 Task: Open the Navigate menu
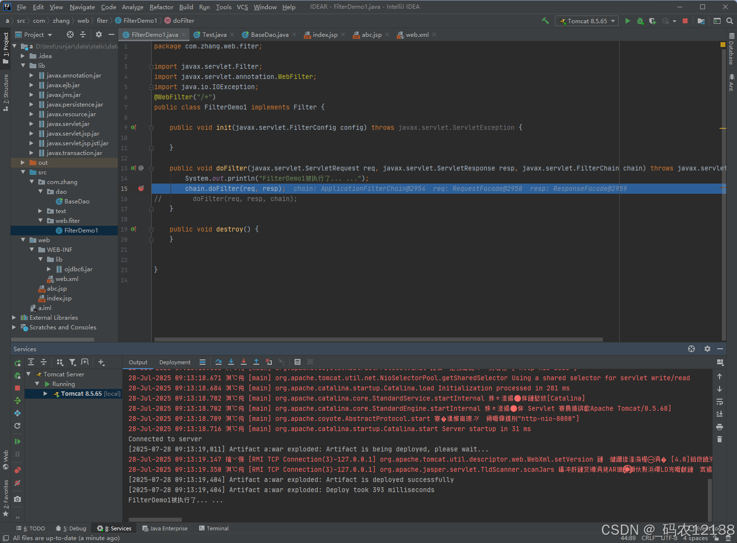[82, 7]
